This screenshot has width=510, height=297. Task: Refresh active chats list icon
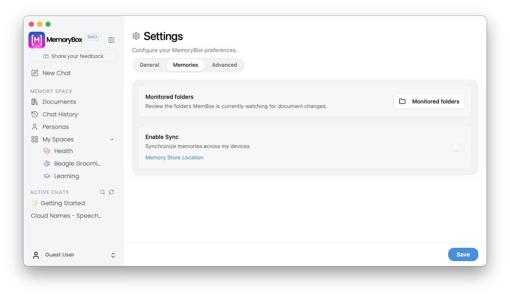(111, 192)
